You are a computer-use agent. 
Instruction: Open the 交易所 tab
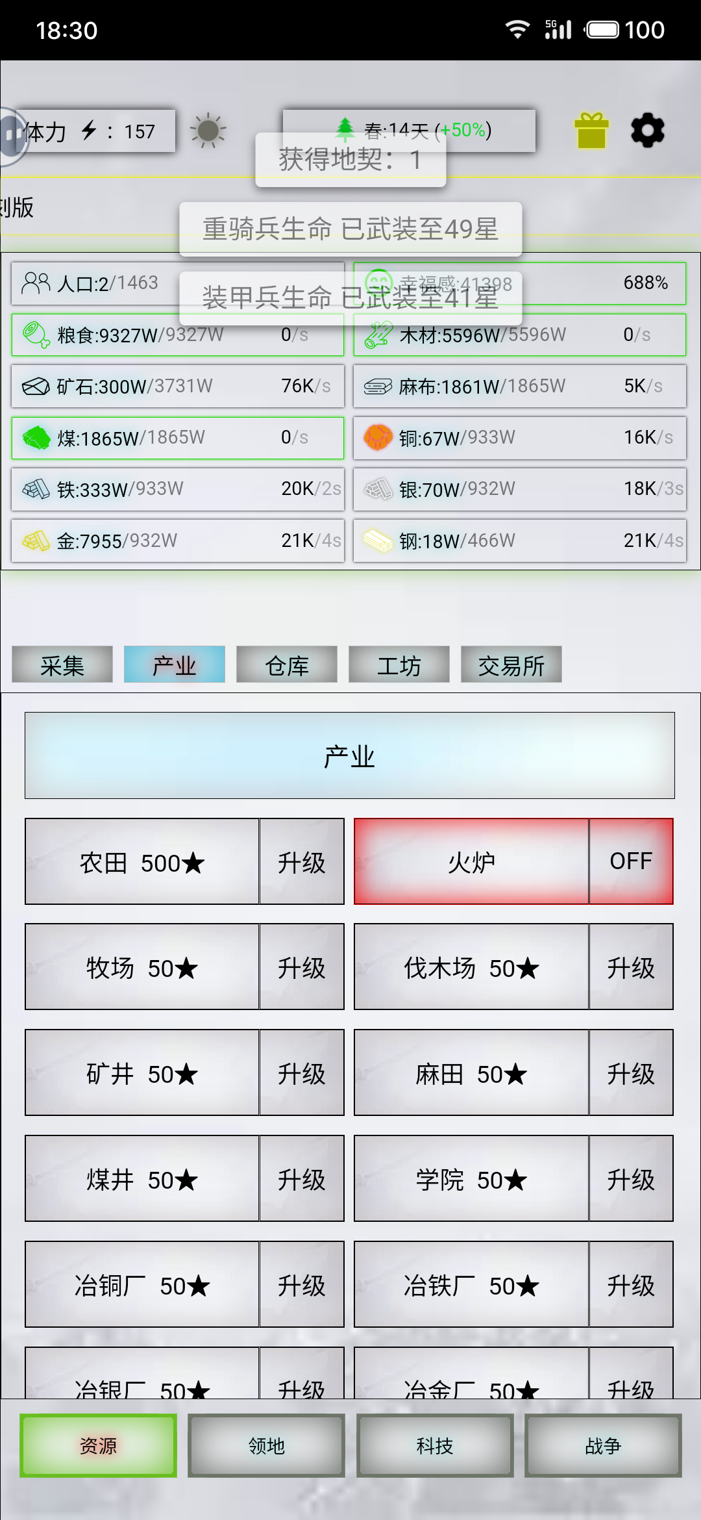(511, 665)
